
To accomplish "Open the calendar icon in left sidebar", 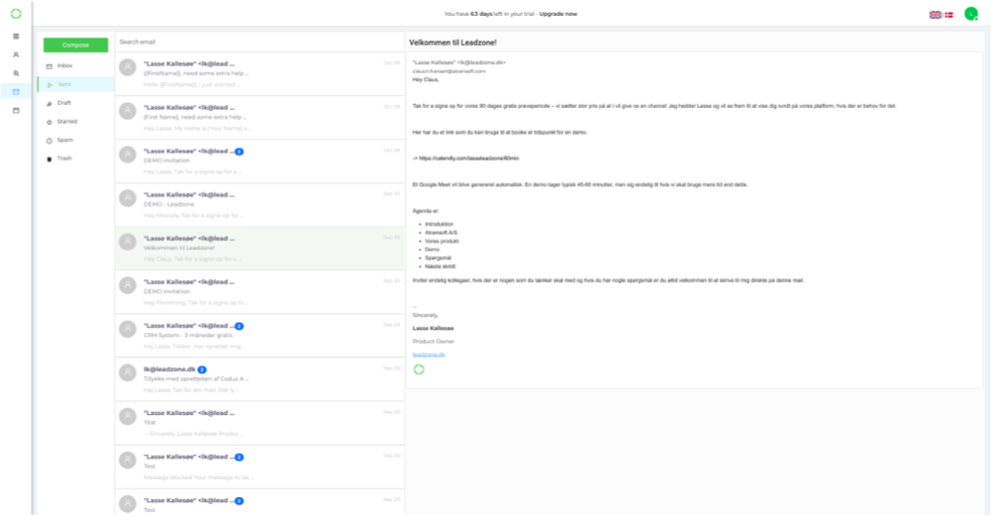I will coord(16,110).
